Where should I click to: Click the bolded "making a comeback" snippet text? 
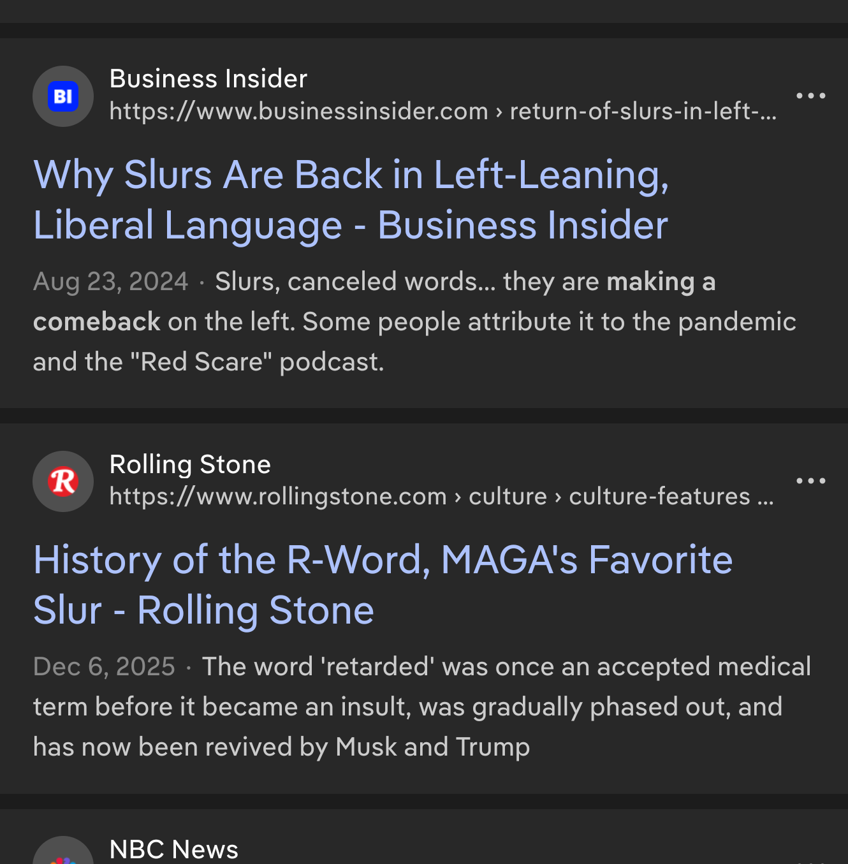click(x=661, y=282)
